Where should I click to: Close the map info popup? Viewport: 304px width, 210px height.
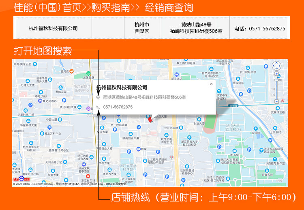tap(211, 84)
